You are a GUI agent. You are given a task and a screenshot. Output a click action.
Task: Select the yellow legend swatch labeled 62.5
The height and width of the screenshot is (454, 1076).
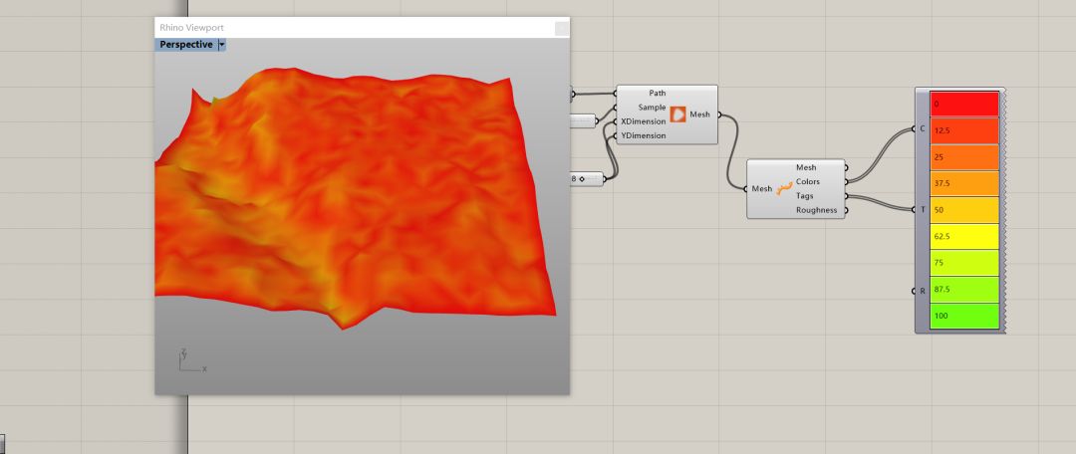(963, 237)
